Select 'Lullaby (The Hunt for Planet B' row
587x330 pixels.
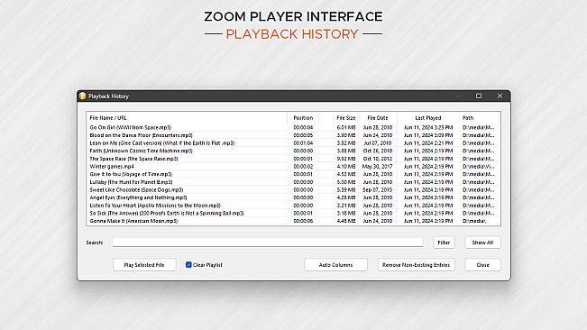click(294, 182)
